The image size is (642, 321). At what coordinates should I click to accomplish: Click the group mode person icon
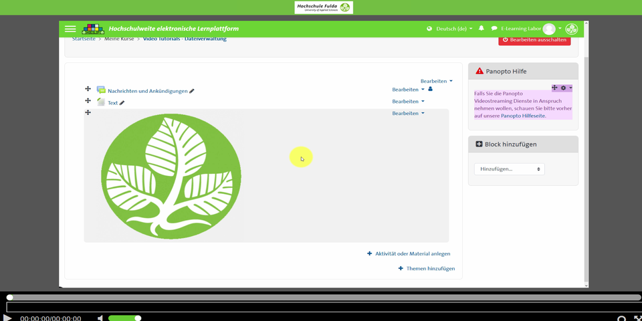tap(430, 89)
